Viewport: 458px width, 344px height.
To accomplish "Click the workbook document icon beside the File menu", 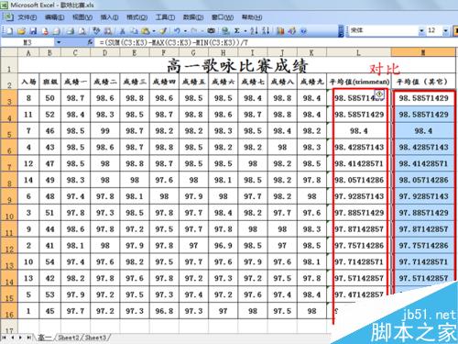I will tap(8, 17).
